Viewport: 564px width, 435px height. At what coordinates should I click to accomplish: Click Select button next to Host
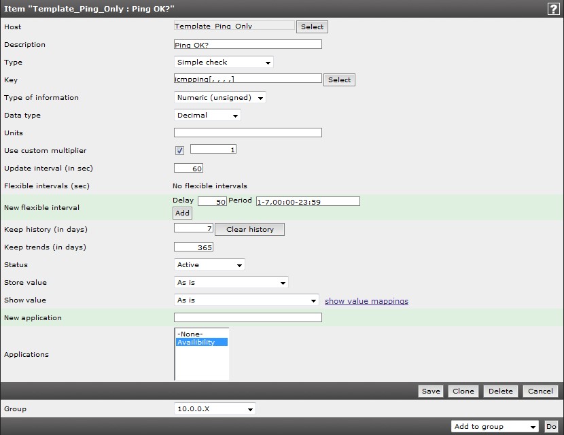tap(312, 27)
